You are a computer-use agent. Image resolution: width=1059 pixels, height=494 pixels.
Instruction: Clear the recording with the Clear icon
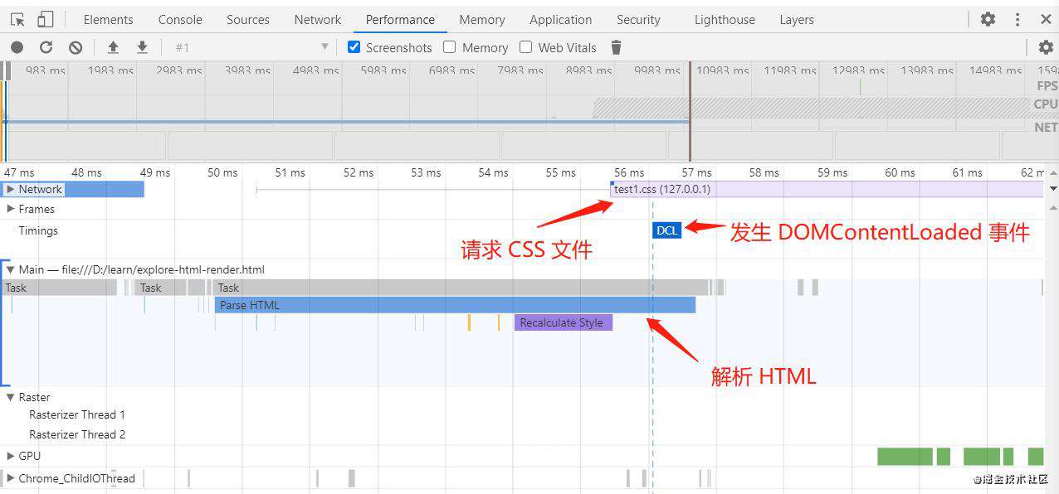(x=76, y=47)
